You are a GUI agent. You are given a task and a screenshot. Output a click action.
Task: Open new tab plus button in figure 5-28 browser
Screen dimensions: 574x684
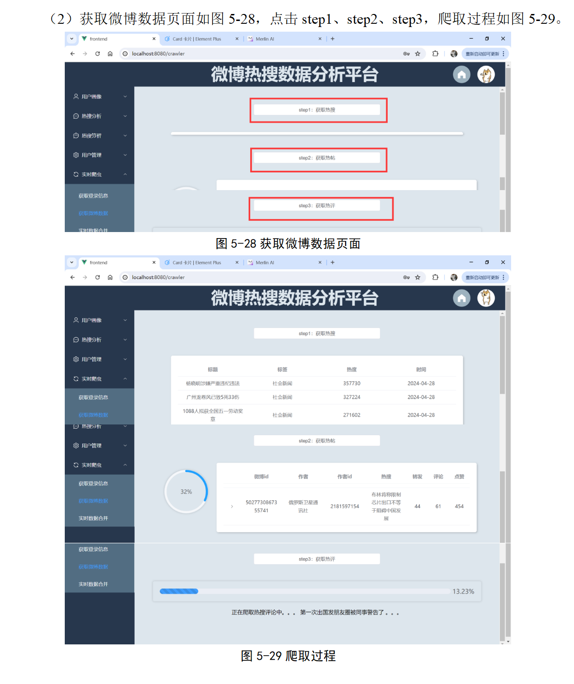tap(333, 39)
